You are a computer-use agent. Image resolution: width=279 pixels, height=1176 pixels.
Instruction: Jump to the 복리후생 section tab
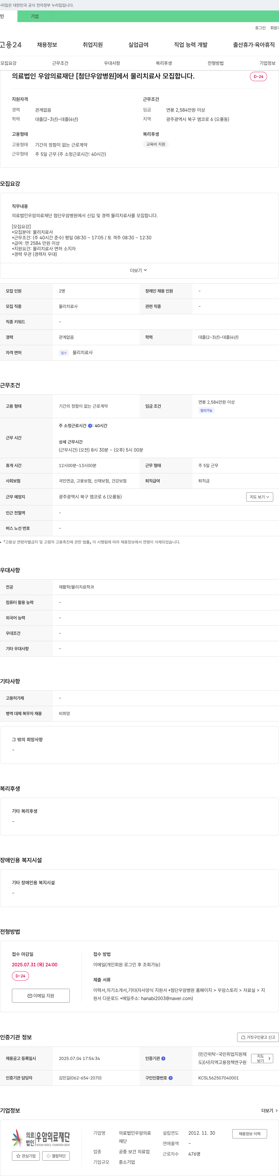click(x=164, y=63)
